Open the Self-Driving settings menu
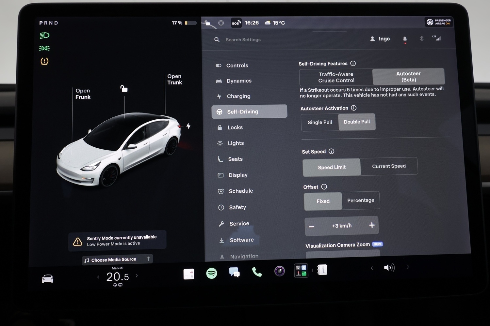 (x=250, y=111)
